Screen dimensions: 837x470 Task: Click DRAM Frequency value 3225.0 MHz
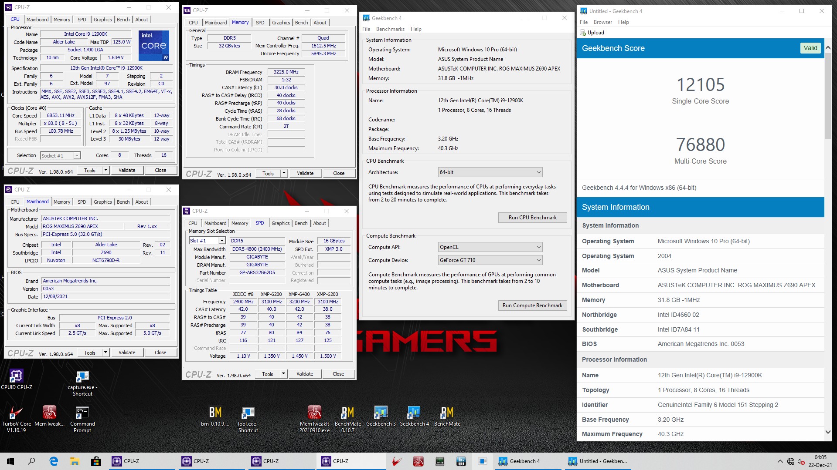[286, 72]
